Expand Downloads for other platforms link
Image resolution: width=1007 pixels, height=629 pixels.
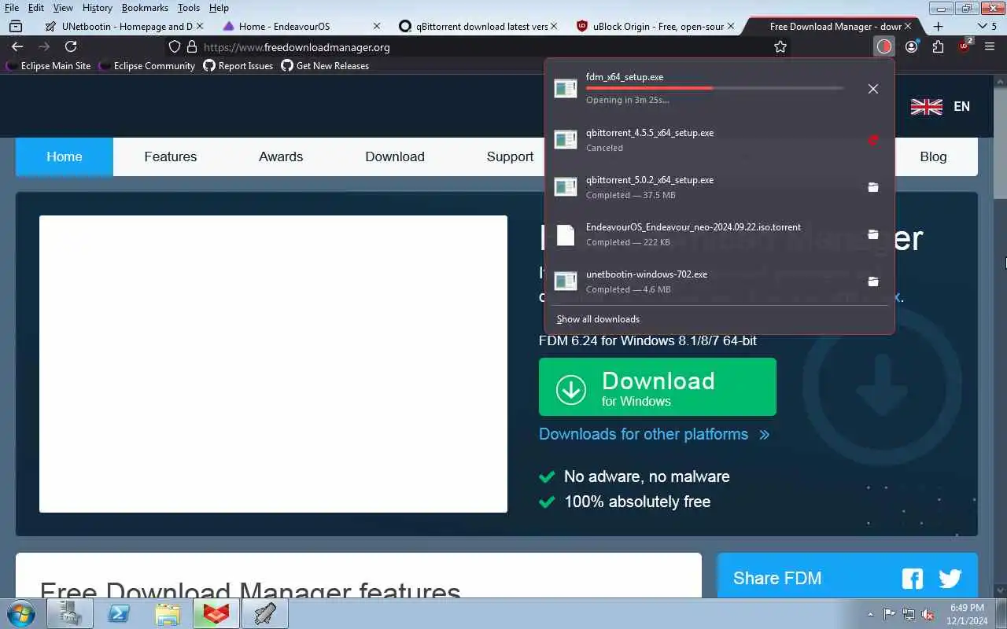[654, 434]
